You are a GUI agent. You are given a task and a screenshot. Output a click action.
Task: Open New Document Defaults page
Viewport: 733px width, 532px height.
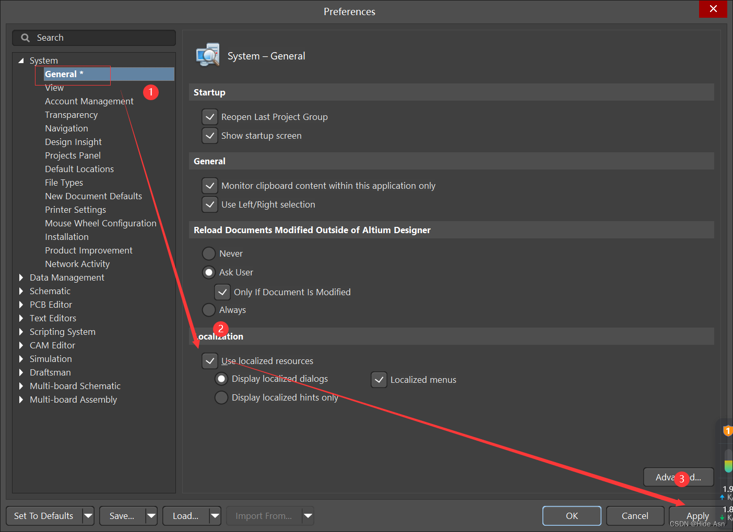tap(93, 196)
